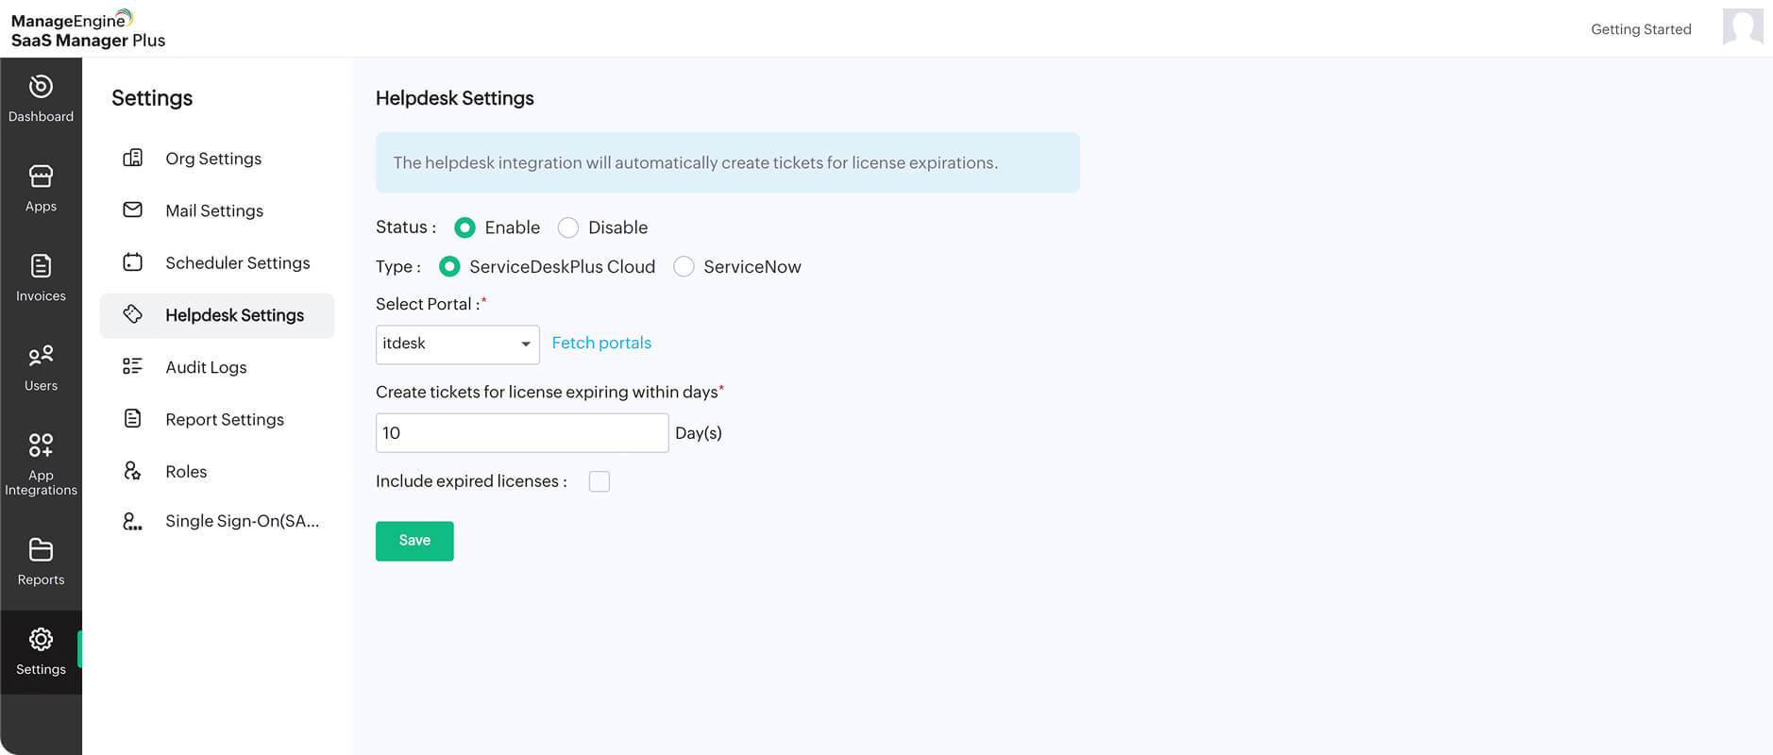The height and width of the screenshot is (755, 1773).
Task: Open Scheduler Settings in settings menu
Action: click(237, 263)
